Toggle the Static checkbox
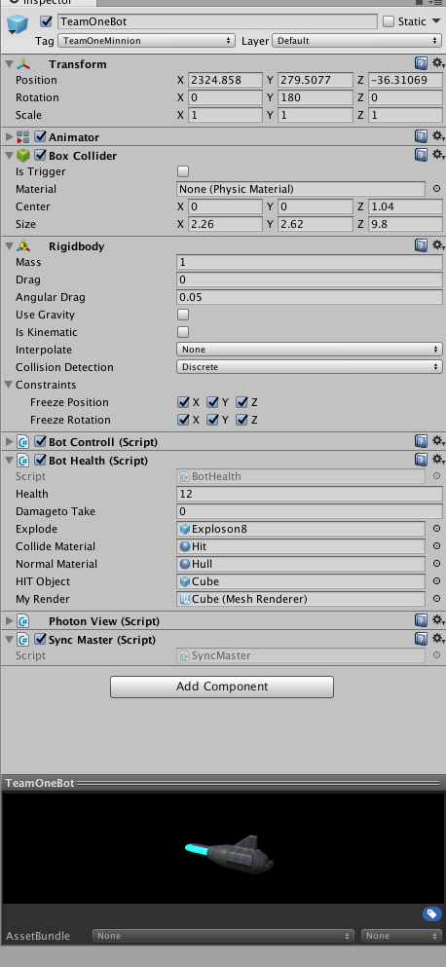446x967 pixels. click(x=388, y=21)
